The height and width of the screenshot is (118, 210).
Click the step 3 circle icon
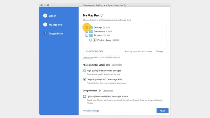45,33
